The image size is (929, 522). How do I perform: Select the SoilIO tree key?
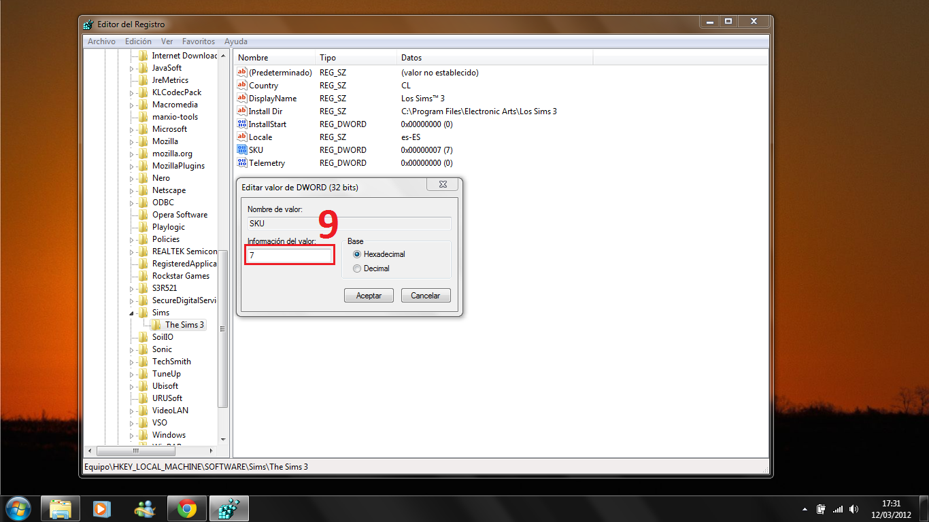(x=163, y=337)
